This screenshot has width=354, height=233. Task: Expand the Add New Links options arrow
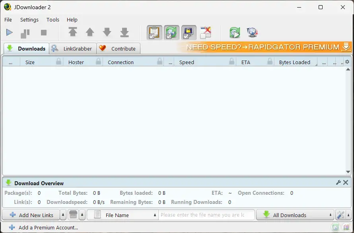(62, 215)
